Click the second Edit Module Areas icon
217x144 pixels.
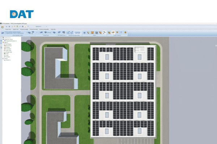[x=64, y=32]
